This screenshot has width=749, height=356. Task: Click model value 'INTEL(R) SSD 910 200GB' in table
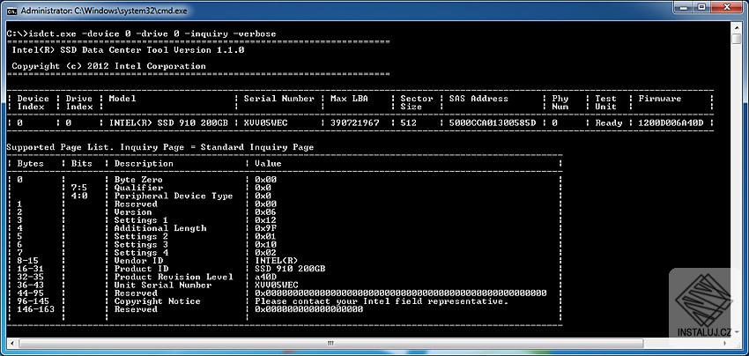click(x=168, y=122)
